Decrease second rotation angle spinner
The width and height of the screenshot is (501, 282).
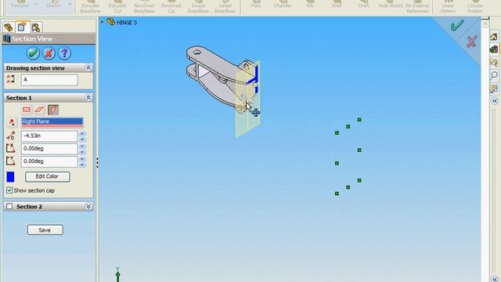tap(82, 164)
